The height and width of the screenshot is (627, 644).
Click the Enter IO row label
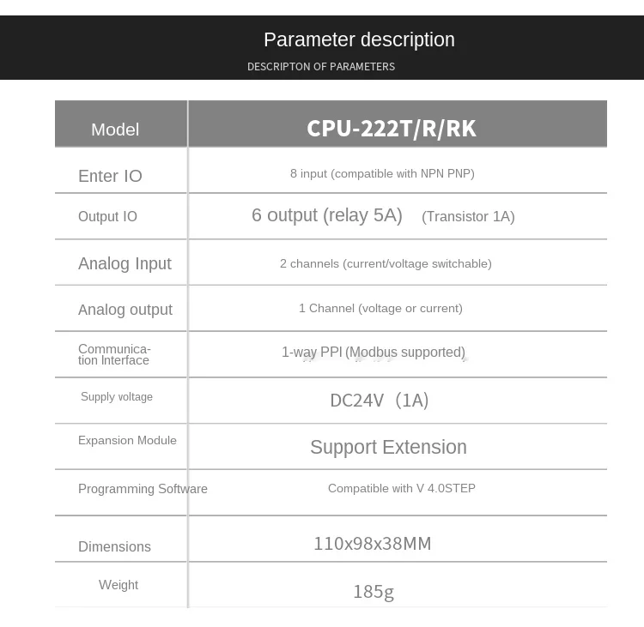(110, 176)
